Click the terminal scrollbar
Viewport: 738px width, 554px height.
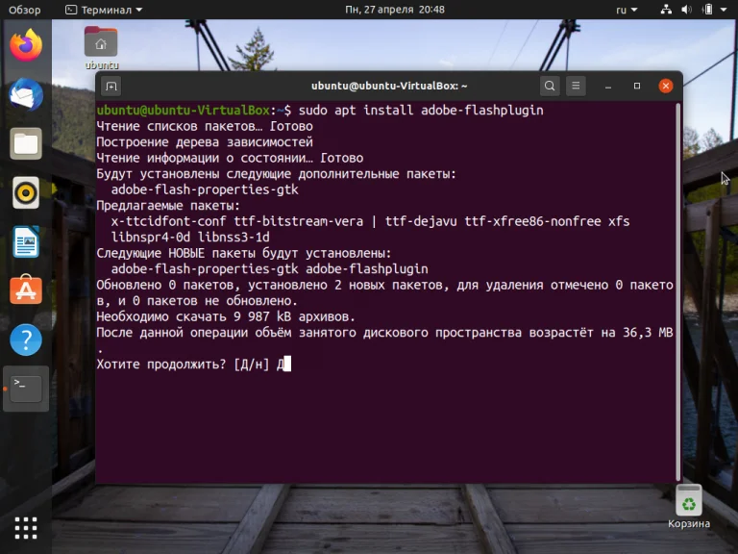coord(677,291)
